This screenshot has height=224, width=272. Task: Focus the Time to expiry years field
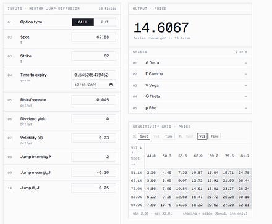[93, 75]
